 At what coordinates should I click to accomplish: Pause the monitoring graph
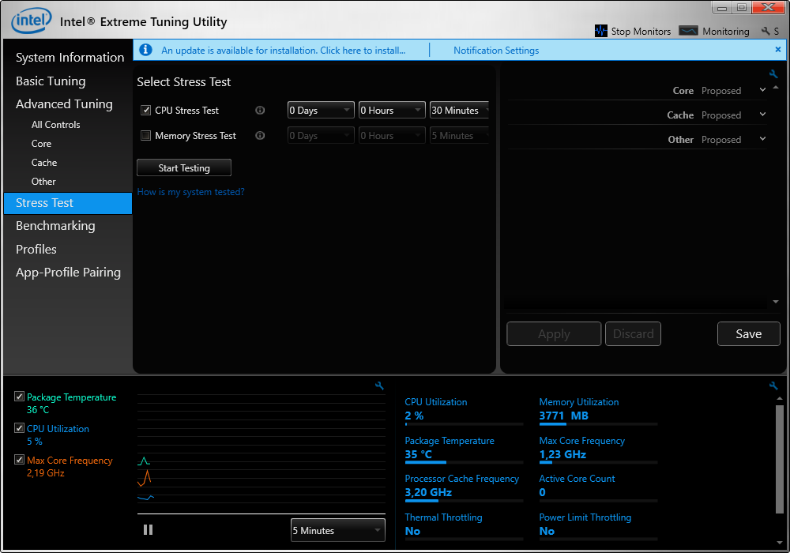[149, 530]
